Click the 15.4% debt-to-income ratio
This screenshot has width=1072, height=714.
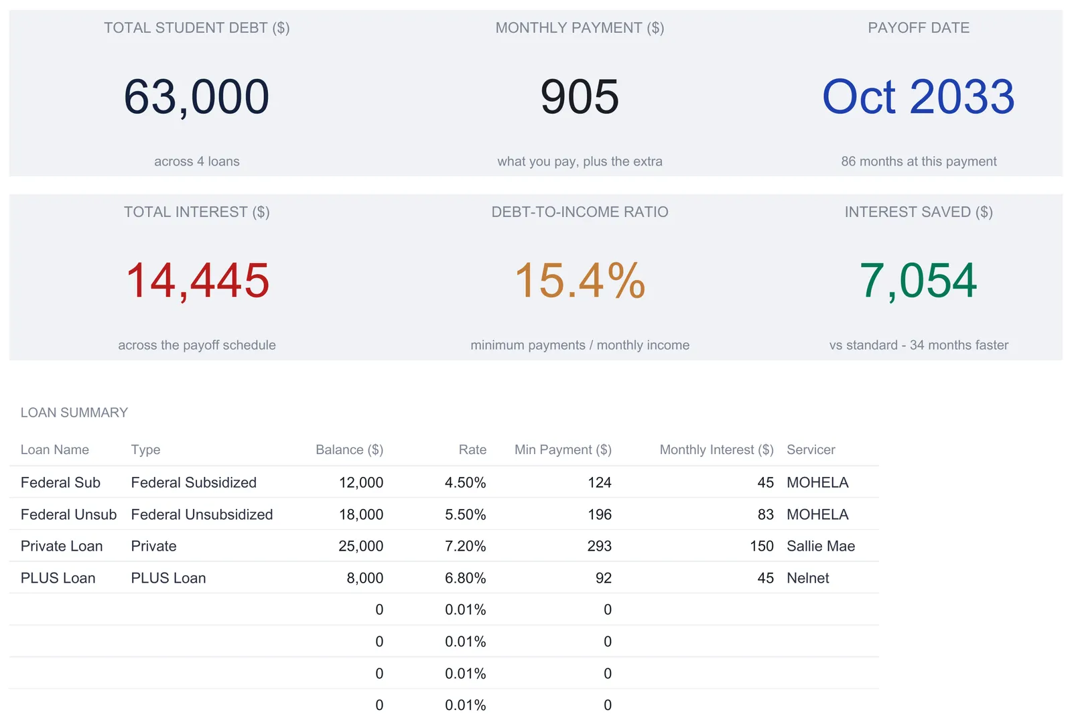coord(580,281)
